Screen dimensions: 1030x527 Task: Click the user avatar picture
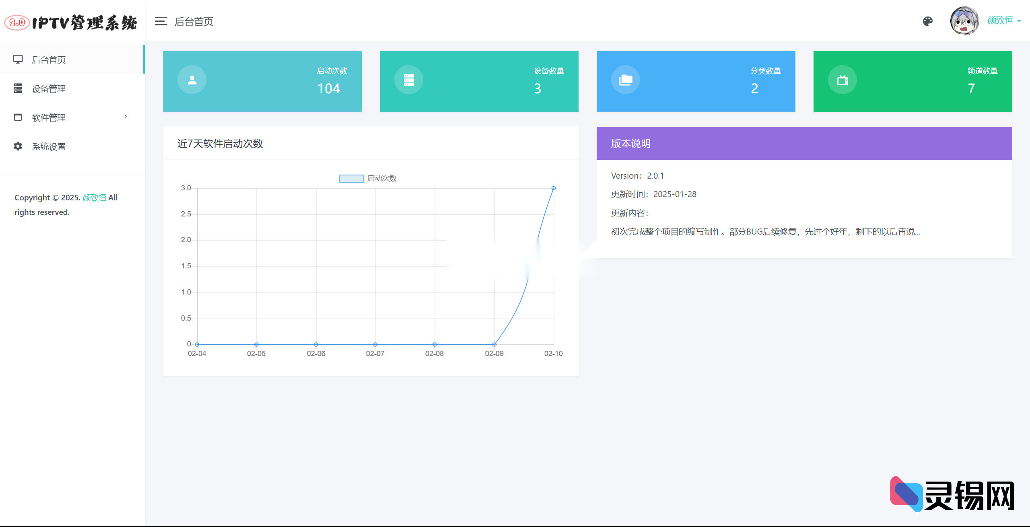[x=964, y=21]
